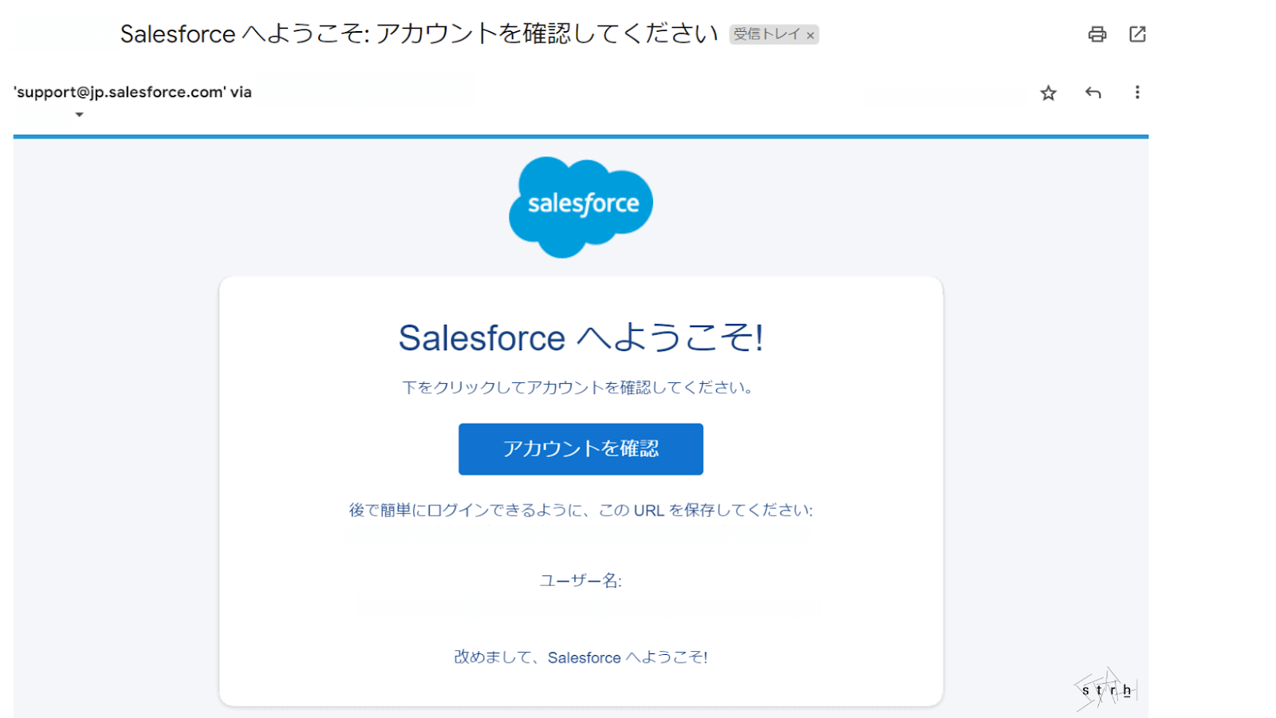Screen dimensions: 1276x718
Task: Click the printer icon in the top right
Action: pyautogui.click(x=1097, y=34)
